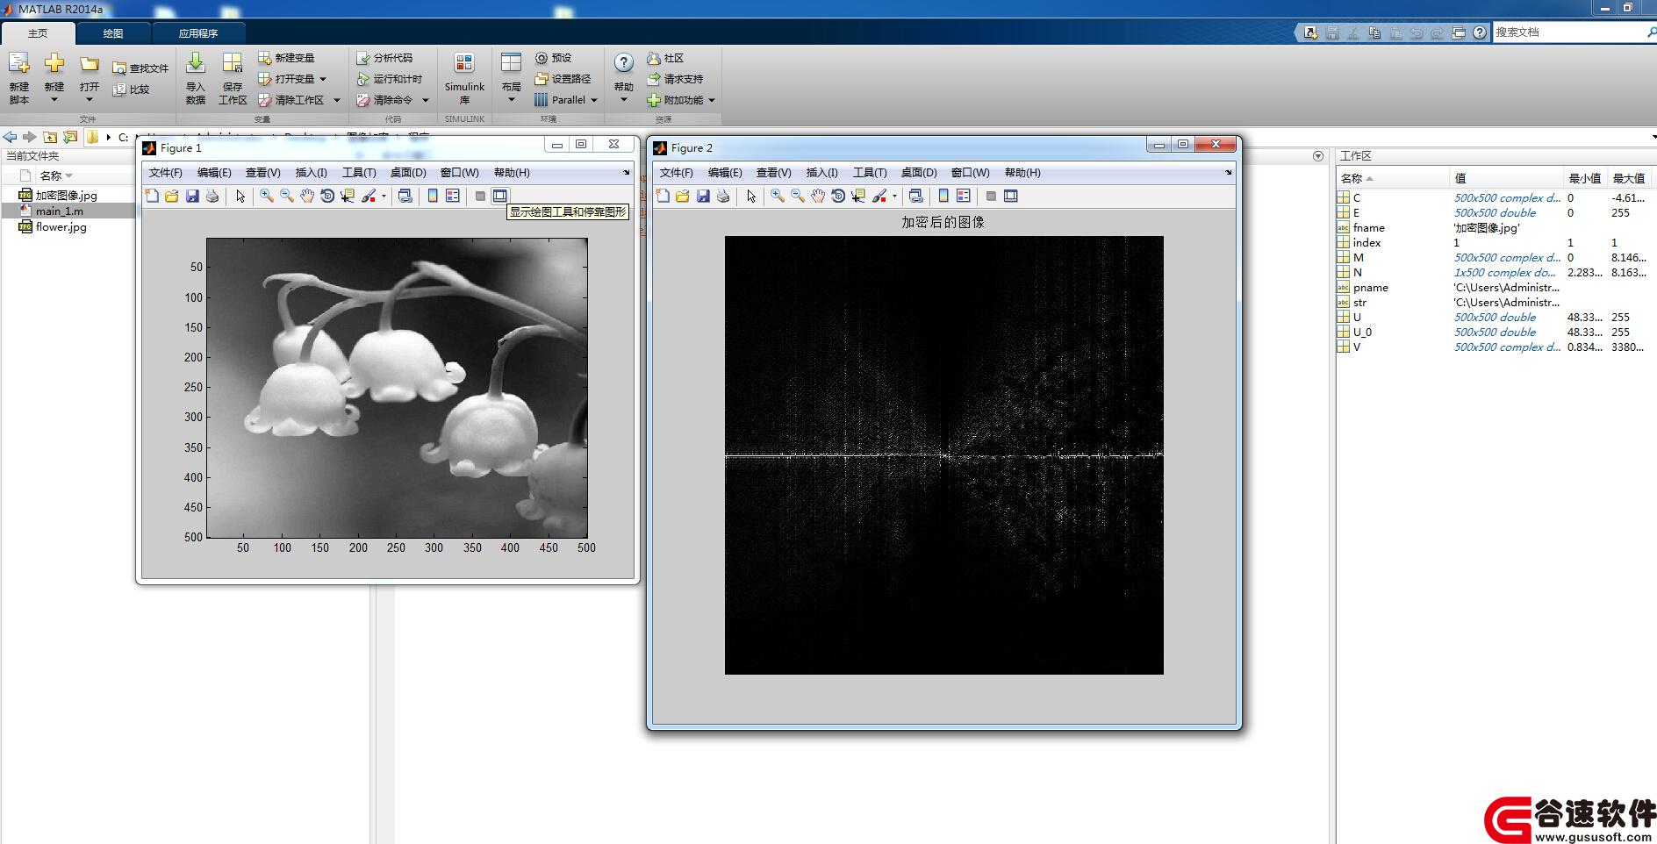Click 名称 column header in workspace

pos(1392,178)
